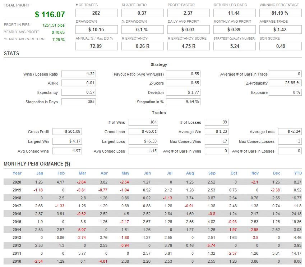Click the 2020 year row label

point(17,182)
